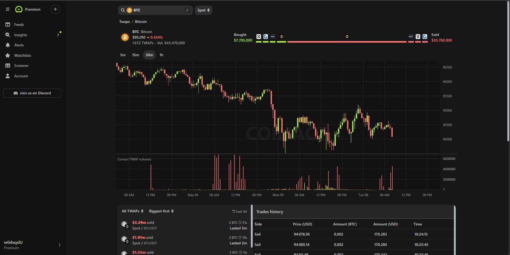The height and width of the screenshot is (255, 510).
Task: Open the user options three-dot menu
Action: (59, 245)
